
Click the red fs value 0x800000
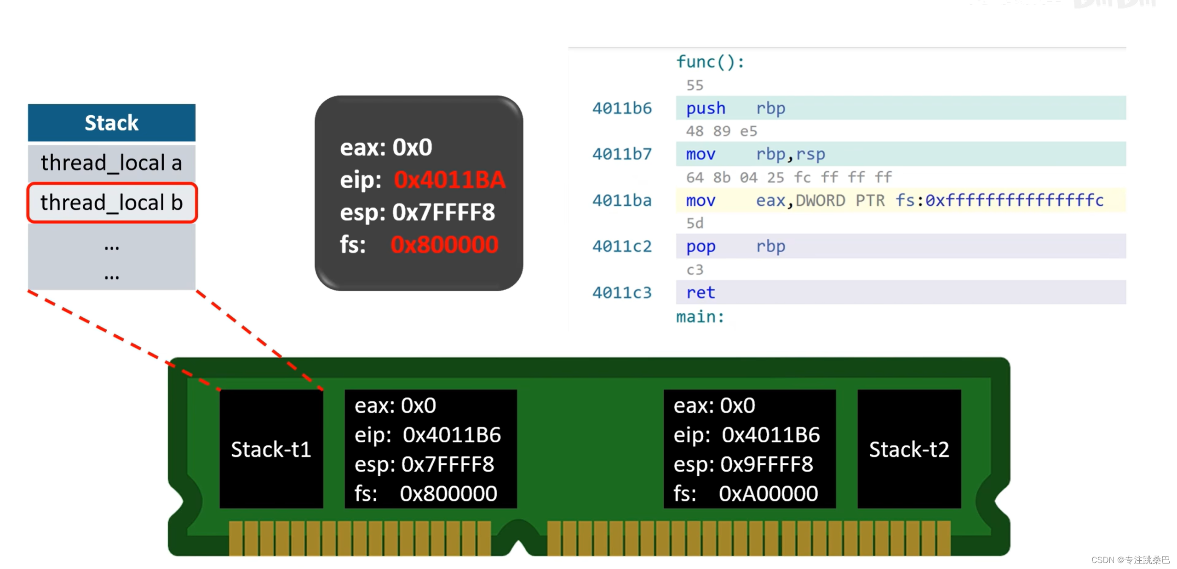(444, 244)
